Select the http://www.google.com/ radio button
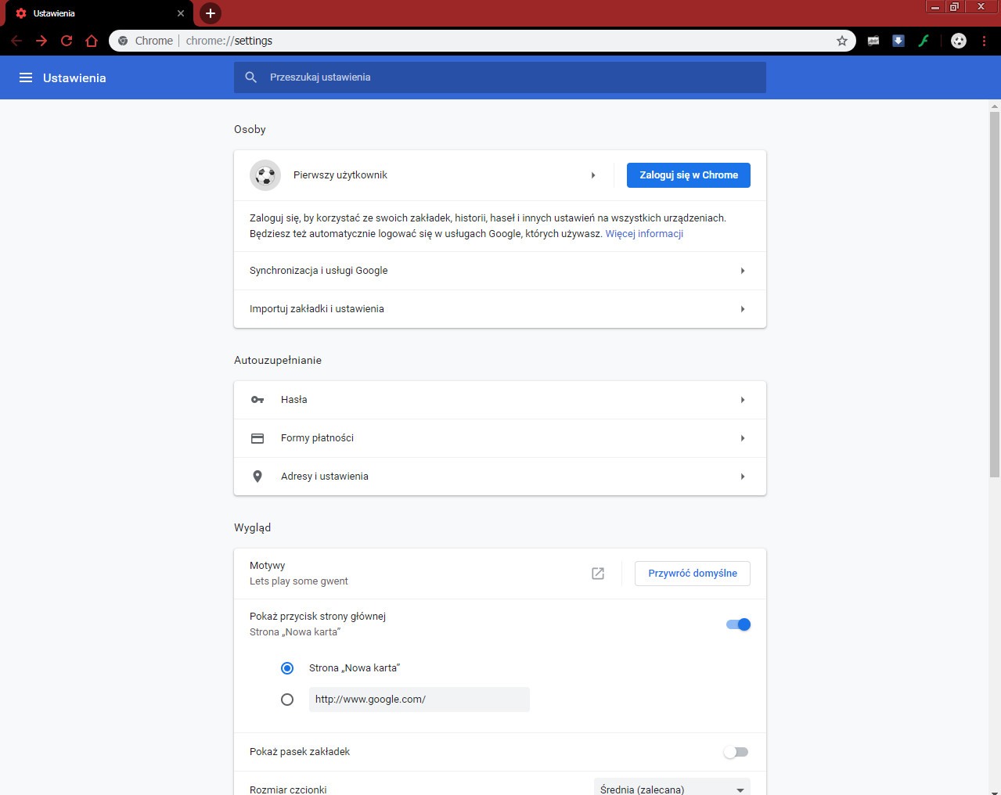 287,700
